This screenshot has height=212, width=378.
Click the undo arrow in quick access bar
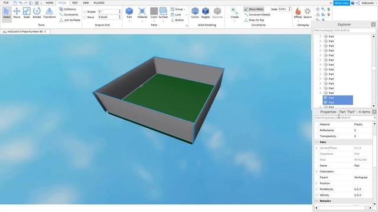tap(21, 3)
